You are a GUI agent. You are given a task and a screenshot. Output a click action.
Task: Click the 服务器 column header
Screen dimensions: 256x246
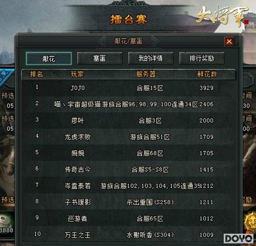click(x=146, y=74)
